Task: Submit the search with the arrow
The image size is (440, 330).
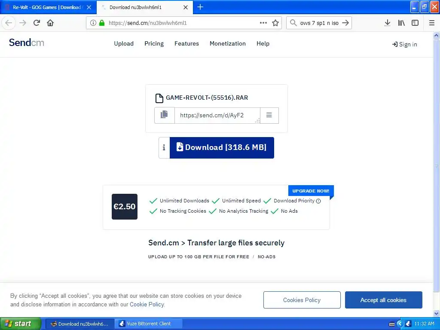Action: tap(345, 23)
